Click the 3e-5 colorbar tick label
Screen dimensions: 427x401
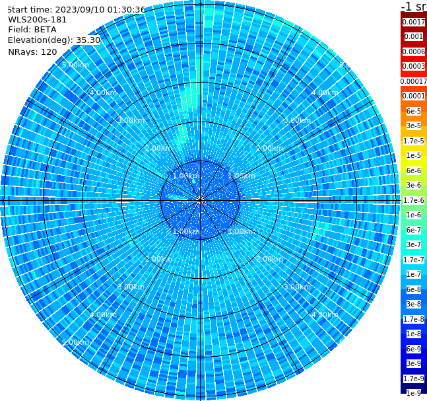coord(414,126)
